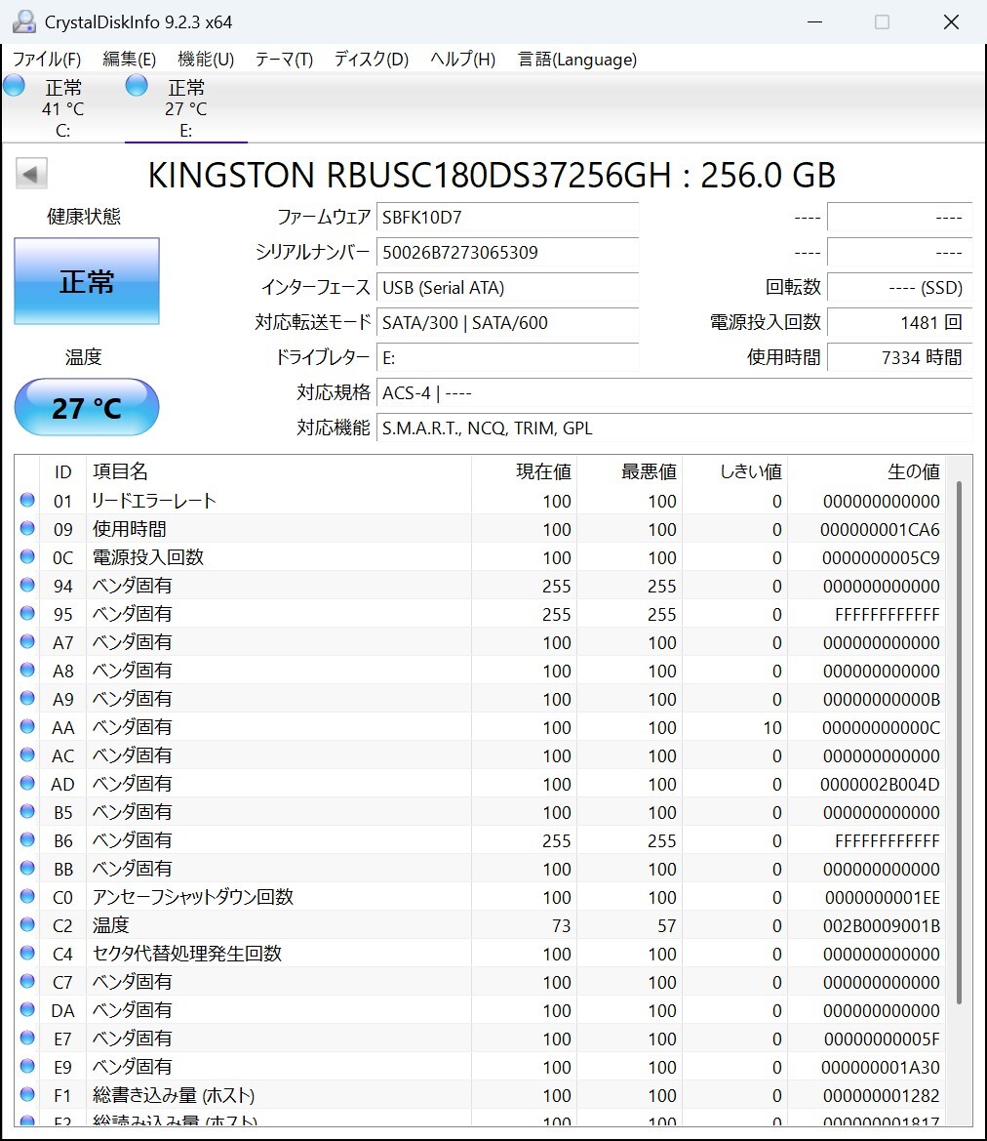Viewport: 987px width, 1141px height.
Task: Open the 編集(E) menu
Action: click(x=130, y=59)
